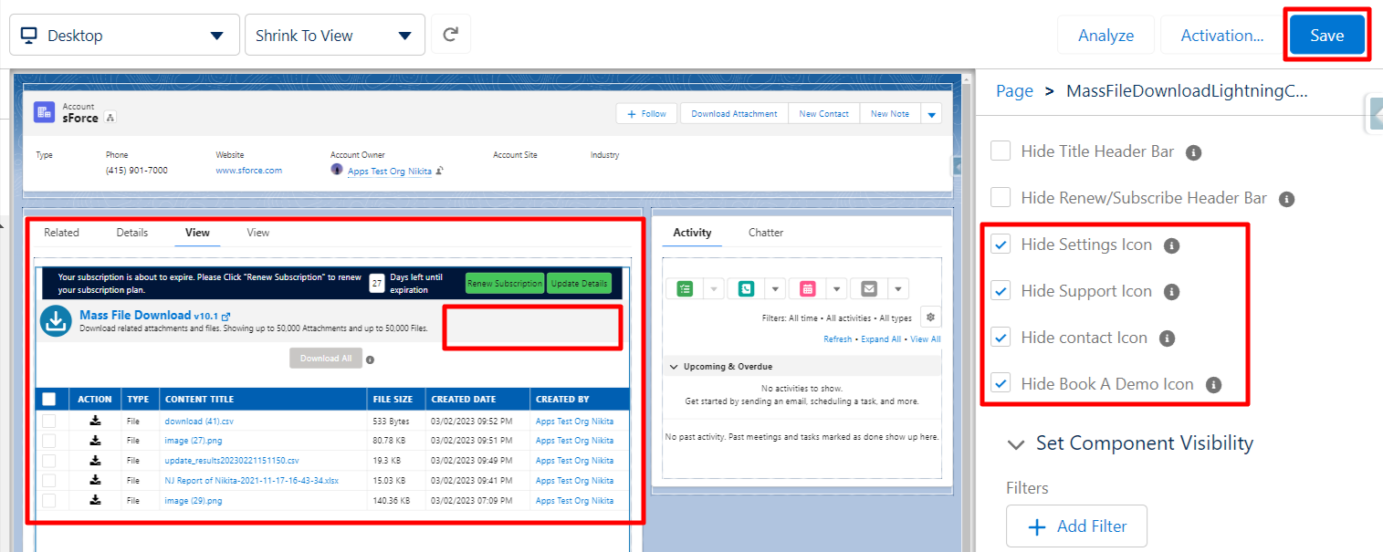This screenshot has height=552, width=1383.
Task: Enable Hide Renew/Subscribe Header Bar checkbox
Action: pyautogui.click(x=1001, y=198)
